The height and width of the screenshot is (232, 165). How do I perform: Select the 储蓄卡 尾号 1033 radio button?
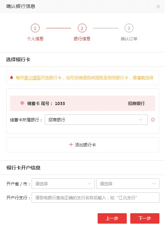click(x=22, y=103)
